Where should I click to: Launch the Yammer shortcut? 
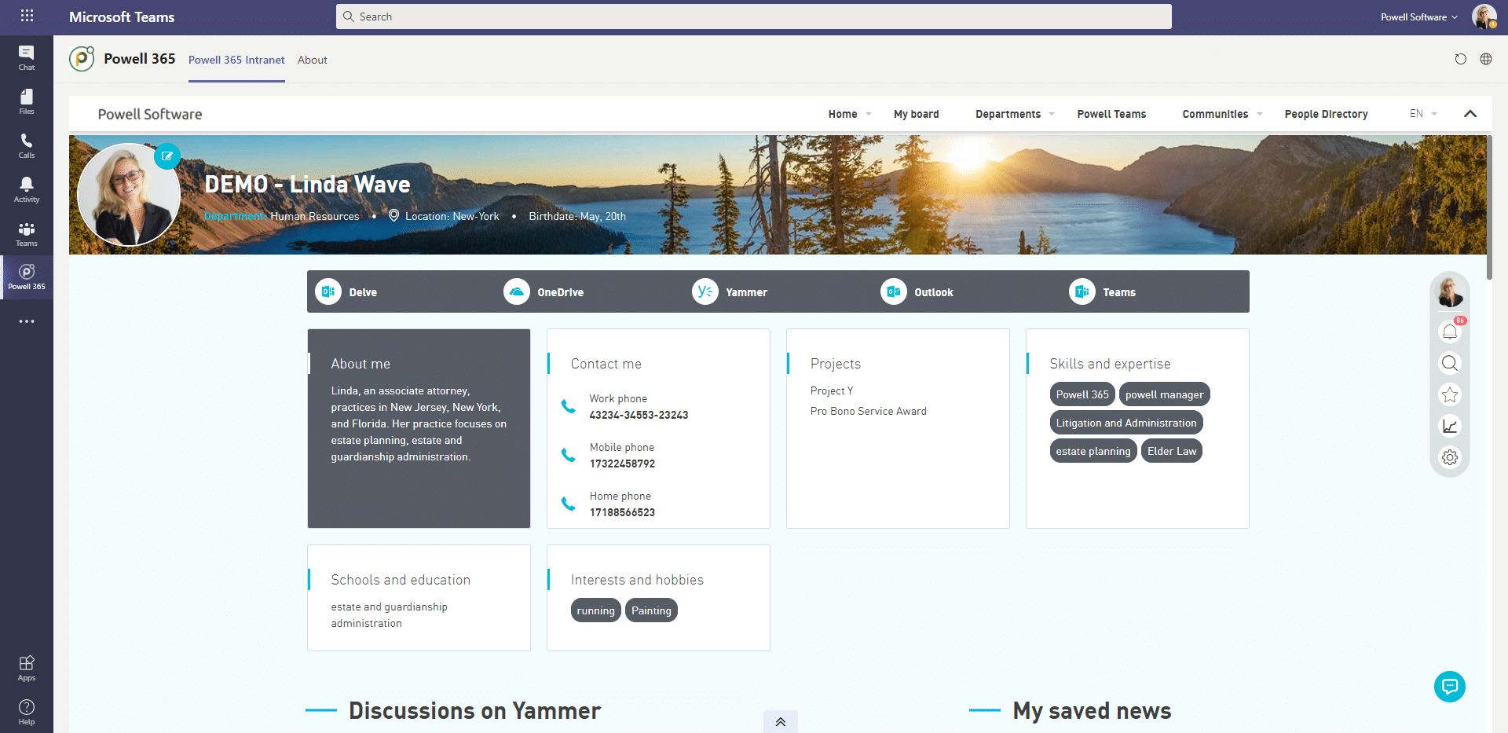click(730, 292)
